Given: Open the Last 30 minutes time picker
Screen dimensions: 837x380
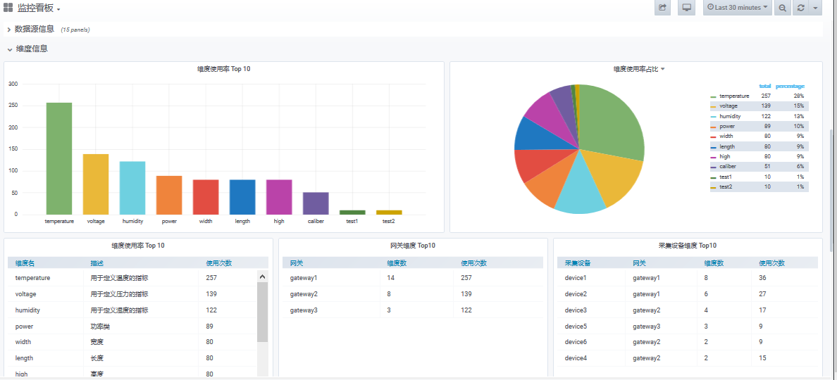Looking at the screenshot, I should coord(738,8).
